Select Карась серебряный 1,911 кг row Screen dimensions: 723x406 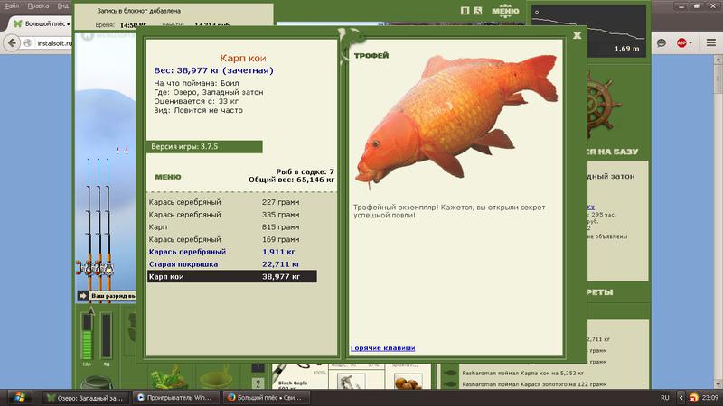(232, 252)
